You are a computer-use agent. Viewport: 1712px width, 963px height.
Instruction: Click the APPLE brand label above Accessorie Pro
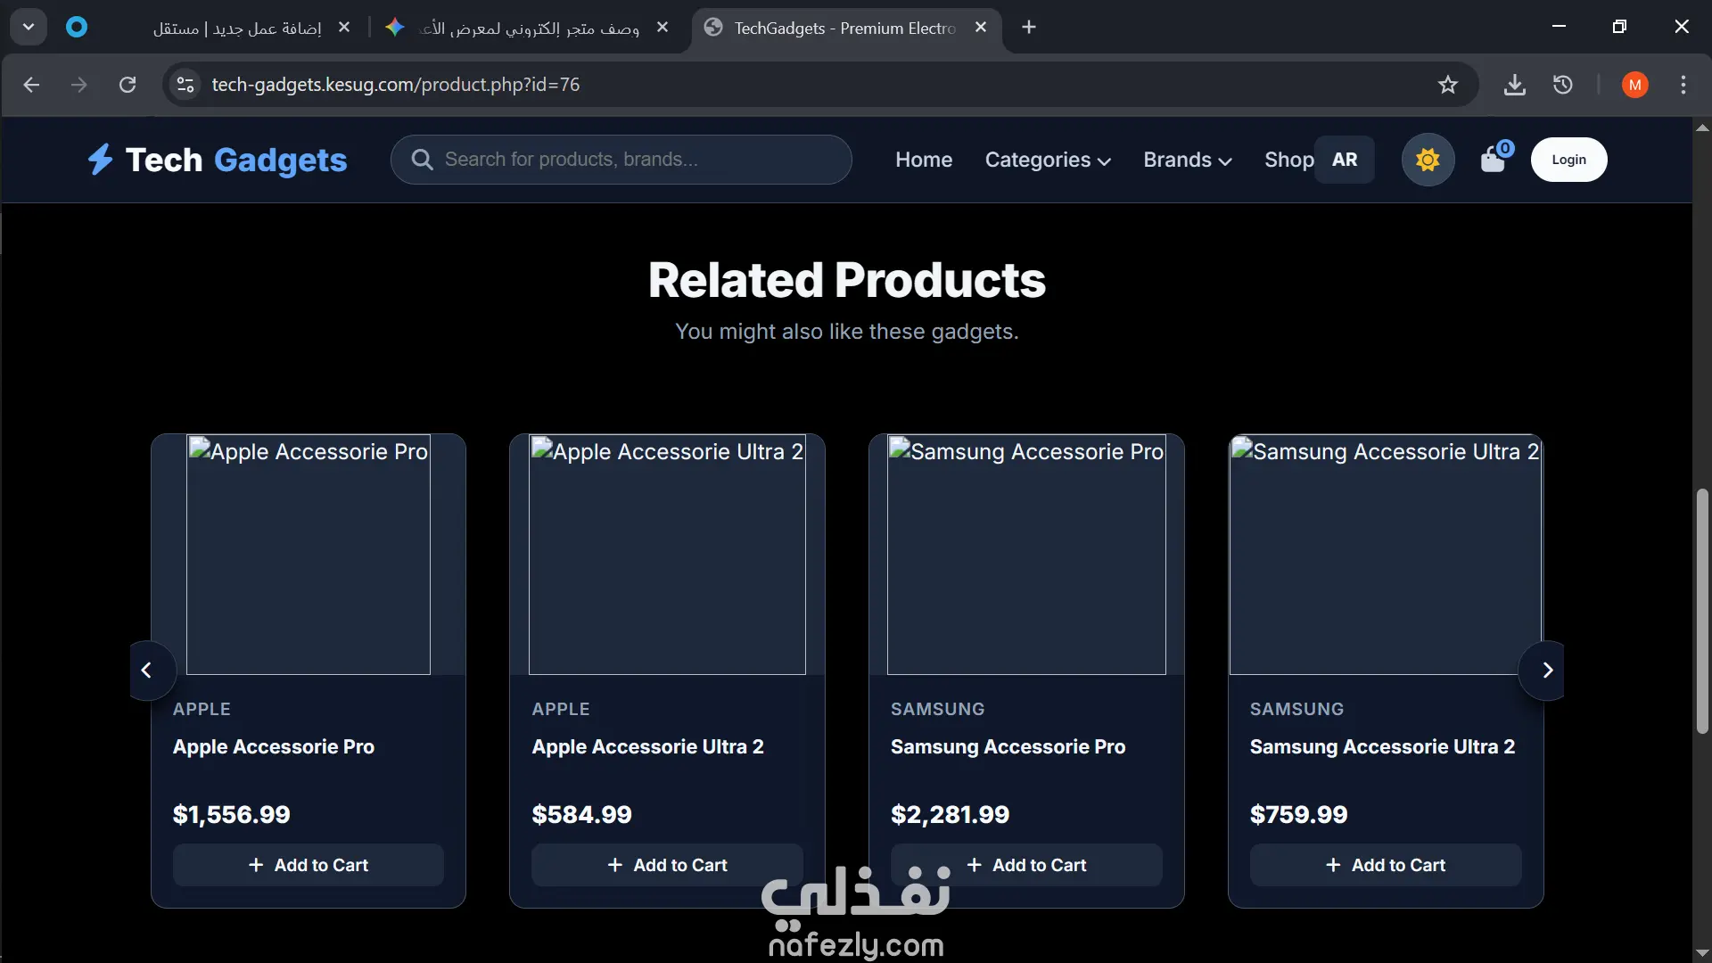click(202, 709)
